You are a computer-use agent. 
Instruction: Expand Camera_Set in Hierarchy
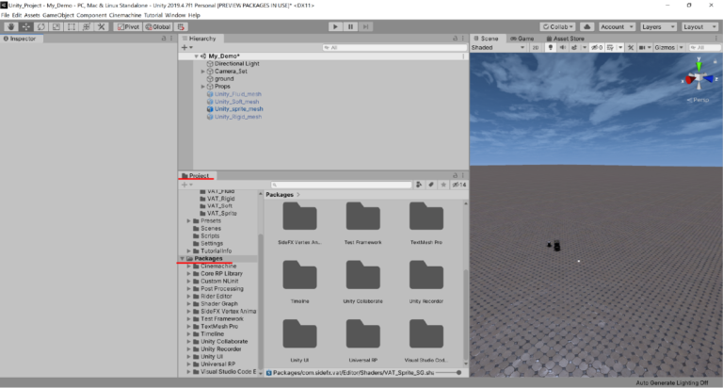[x=203, y=72]
